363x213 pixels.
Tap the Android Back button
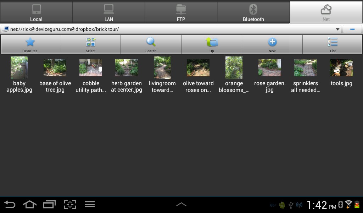[x=10, y=204]
